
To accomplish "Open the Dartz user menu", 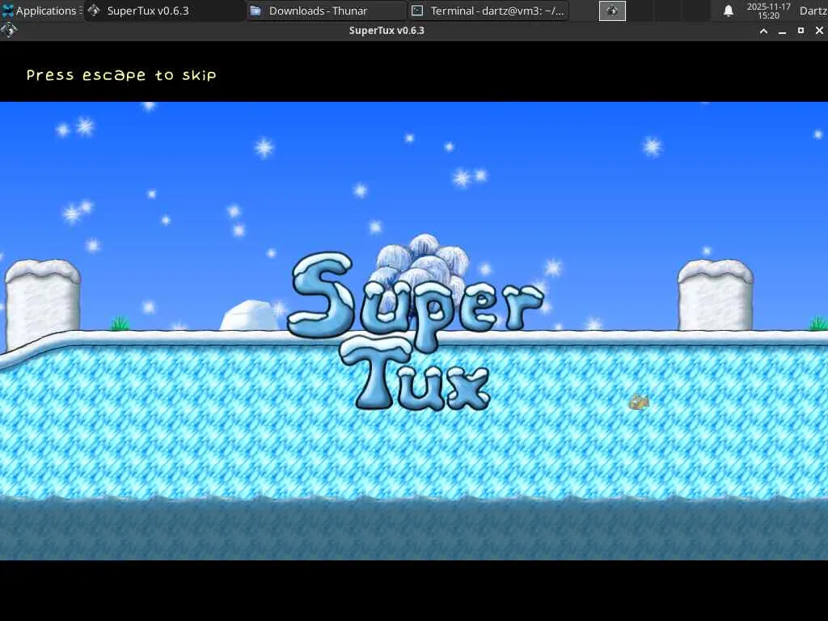I will click(x=813, y=11).
